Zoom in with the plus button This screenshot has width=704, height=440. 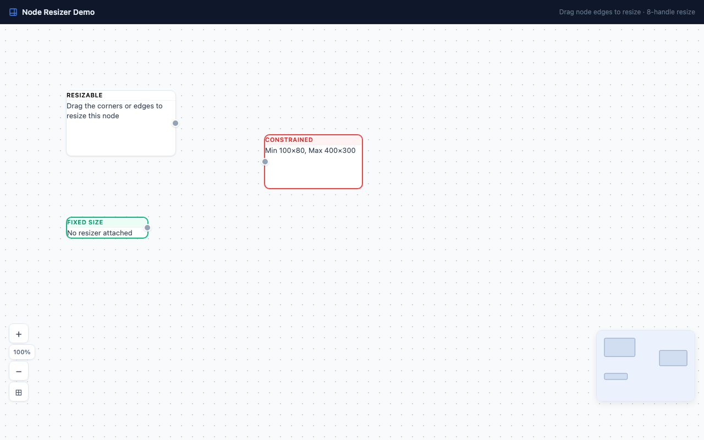[19, 334]
